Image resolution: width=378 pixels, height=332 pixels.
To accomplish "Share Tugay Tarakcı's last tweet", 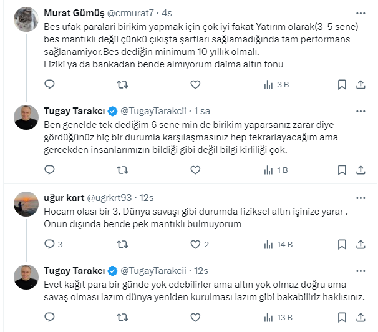I will tap(362, 317).
